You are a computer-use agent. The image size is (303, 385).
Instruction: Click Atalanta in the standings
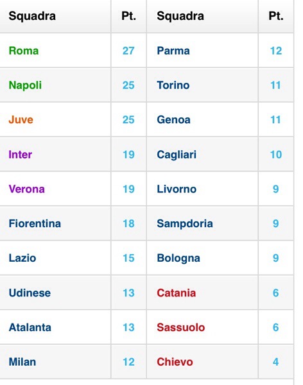pos(30,327)
